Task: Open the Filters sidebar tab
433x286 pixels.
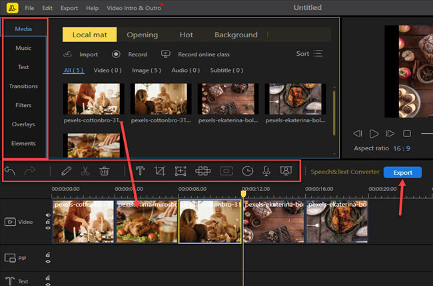Action: 23,105
